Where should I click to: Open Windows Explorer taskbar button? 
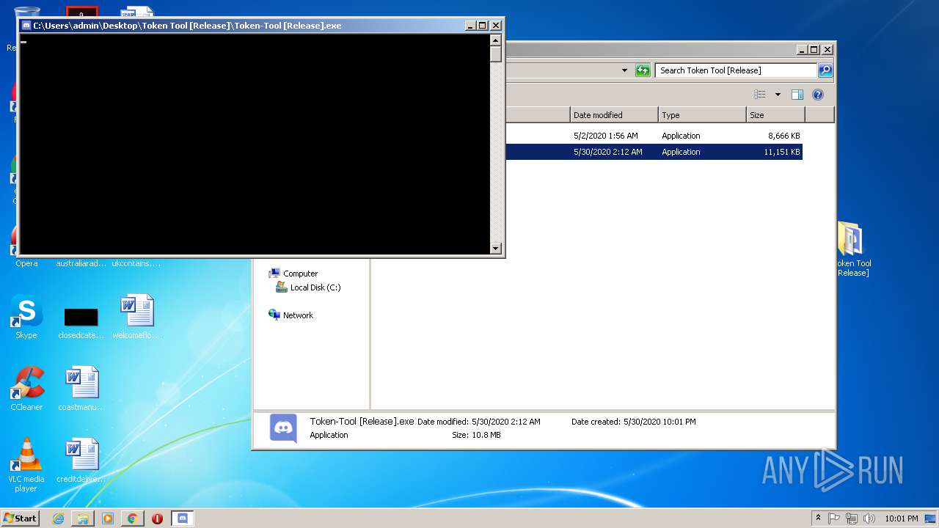tap(83, 518)
